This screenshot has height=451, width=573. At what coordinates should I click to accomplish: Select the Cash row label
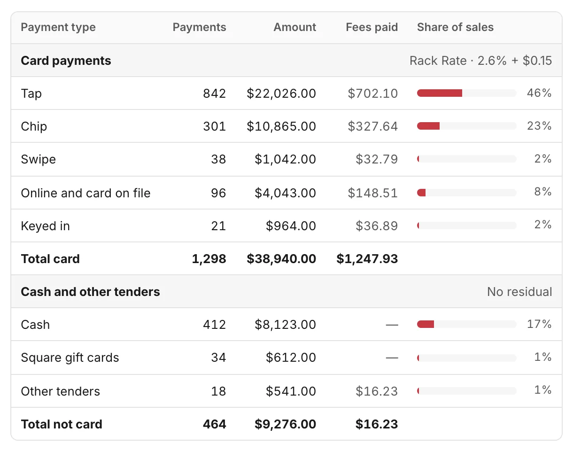tap(35, 325)
